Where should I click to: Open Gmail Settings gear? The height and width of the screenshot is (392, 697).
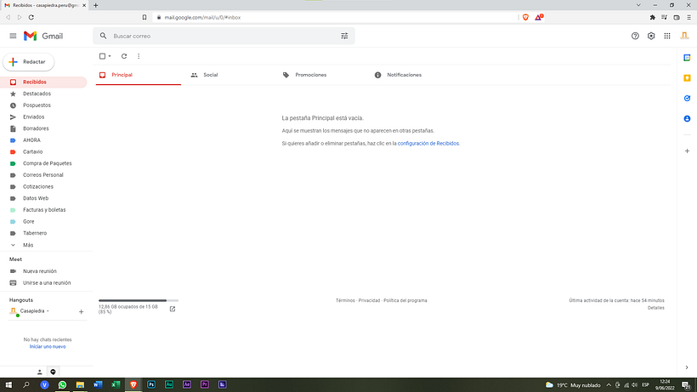click(x=651, y=36)
